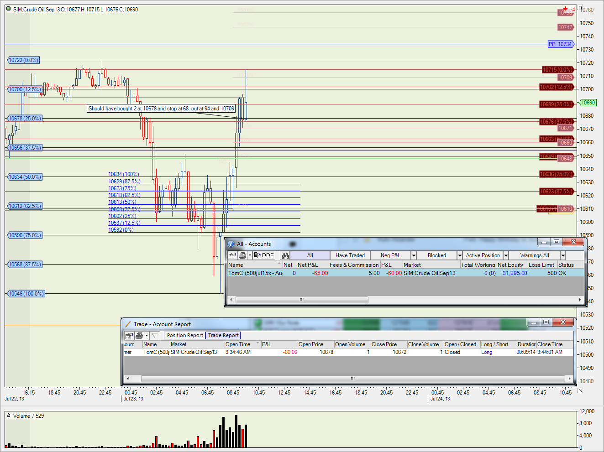Click printer icon in All - Accounts window
604x452 pixels.
(242, 255)
